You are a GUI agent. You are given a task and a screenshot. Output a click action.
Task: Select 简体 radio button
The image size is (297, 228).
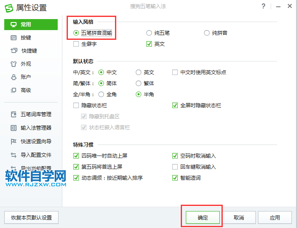(x=101, y=83)
